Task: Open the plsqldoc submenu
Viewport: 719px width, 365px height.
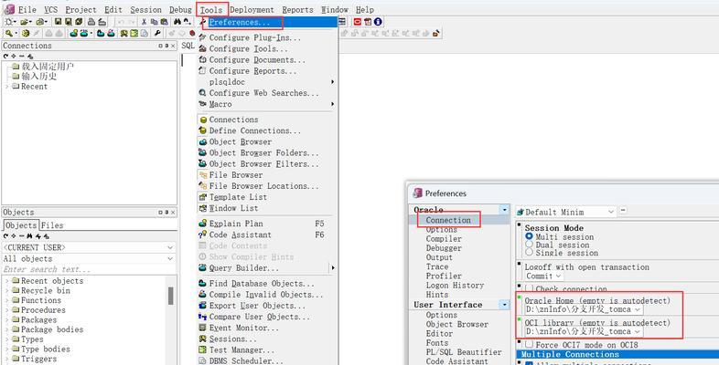Action: pos(266,82)
